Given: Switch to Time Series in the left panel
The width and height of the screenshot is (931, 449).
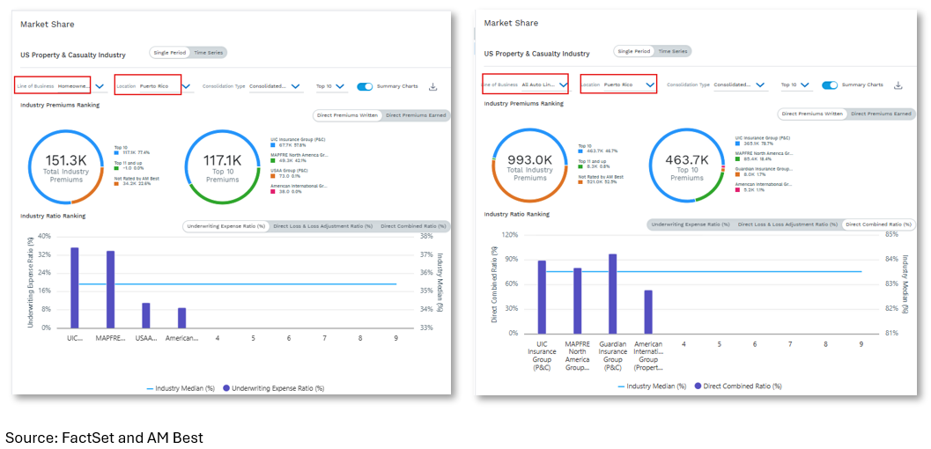Looking at the screenshot, I should pyautogui.click(x=210, y=53).
